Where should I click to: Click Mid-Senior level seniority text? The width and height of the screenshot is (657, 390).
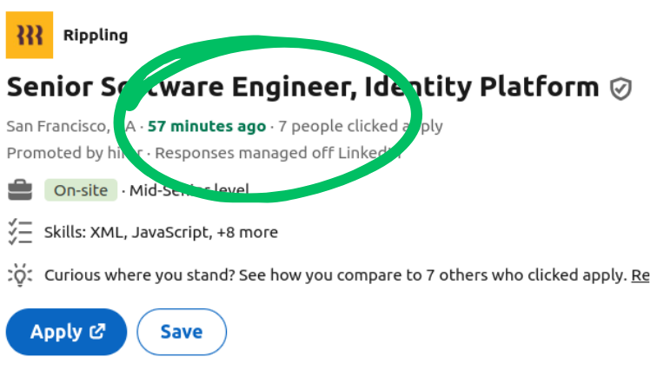coord(189,190)
